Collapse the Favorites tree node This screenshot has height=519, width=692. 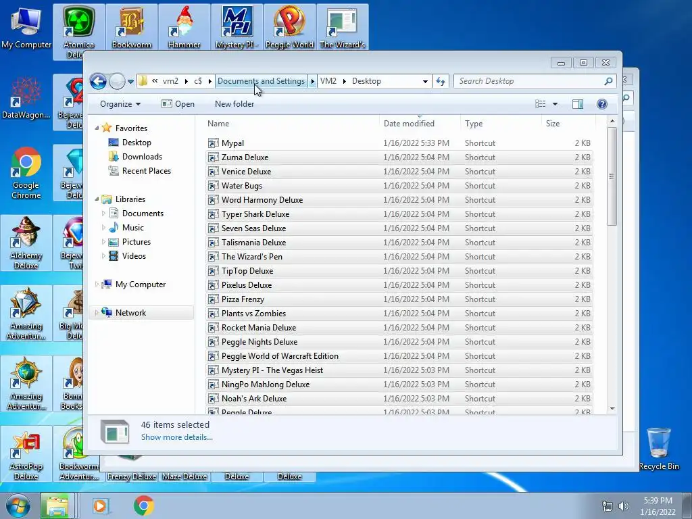coord(97,128)
